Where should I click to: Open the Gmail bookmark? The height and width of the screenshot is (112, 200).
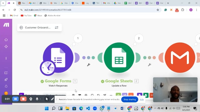click(x=14, y=16)
